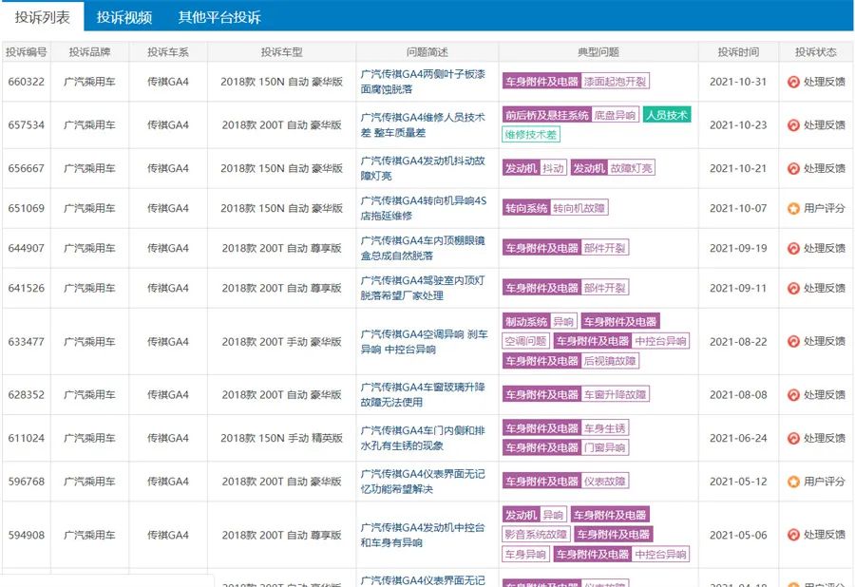Click the 底盘异响 issue tag
The image size is (855, 587).
coord(615,116)
